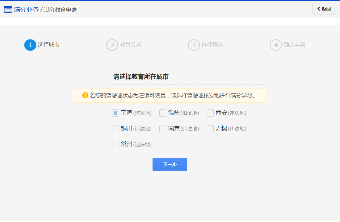
Task: Enable the 南京 (违法地) checkbox
Action: (163, 129)
